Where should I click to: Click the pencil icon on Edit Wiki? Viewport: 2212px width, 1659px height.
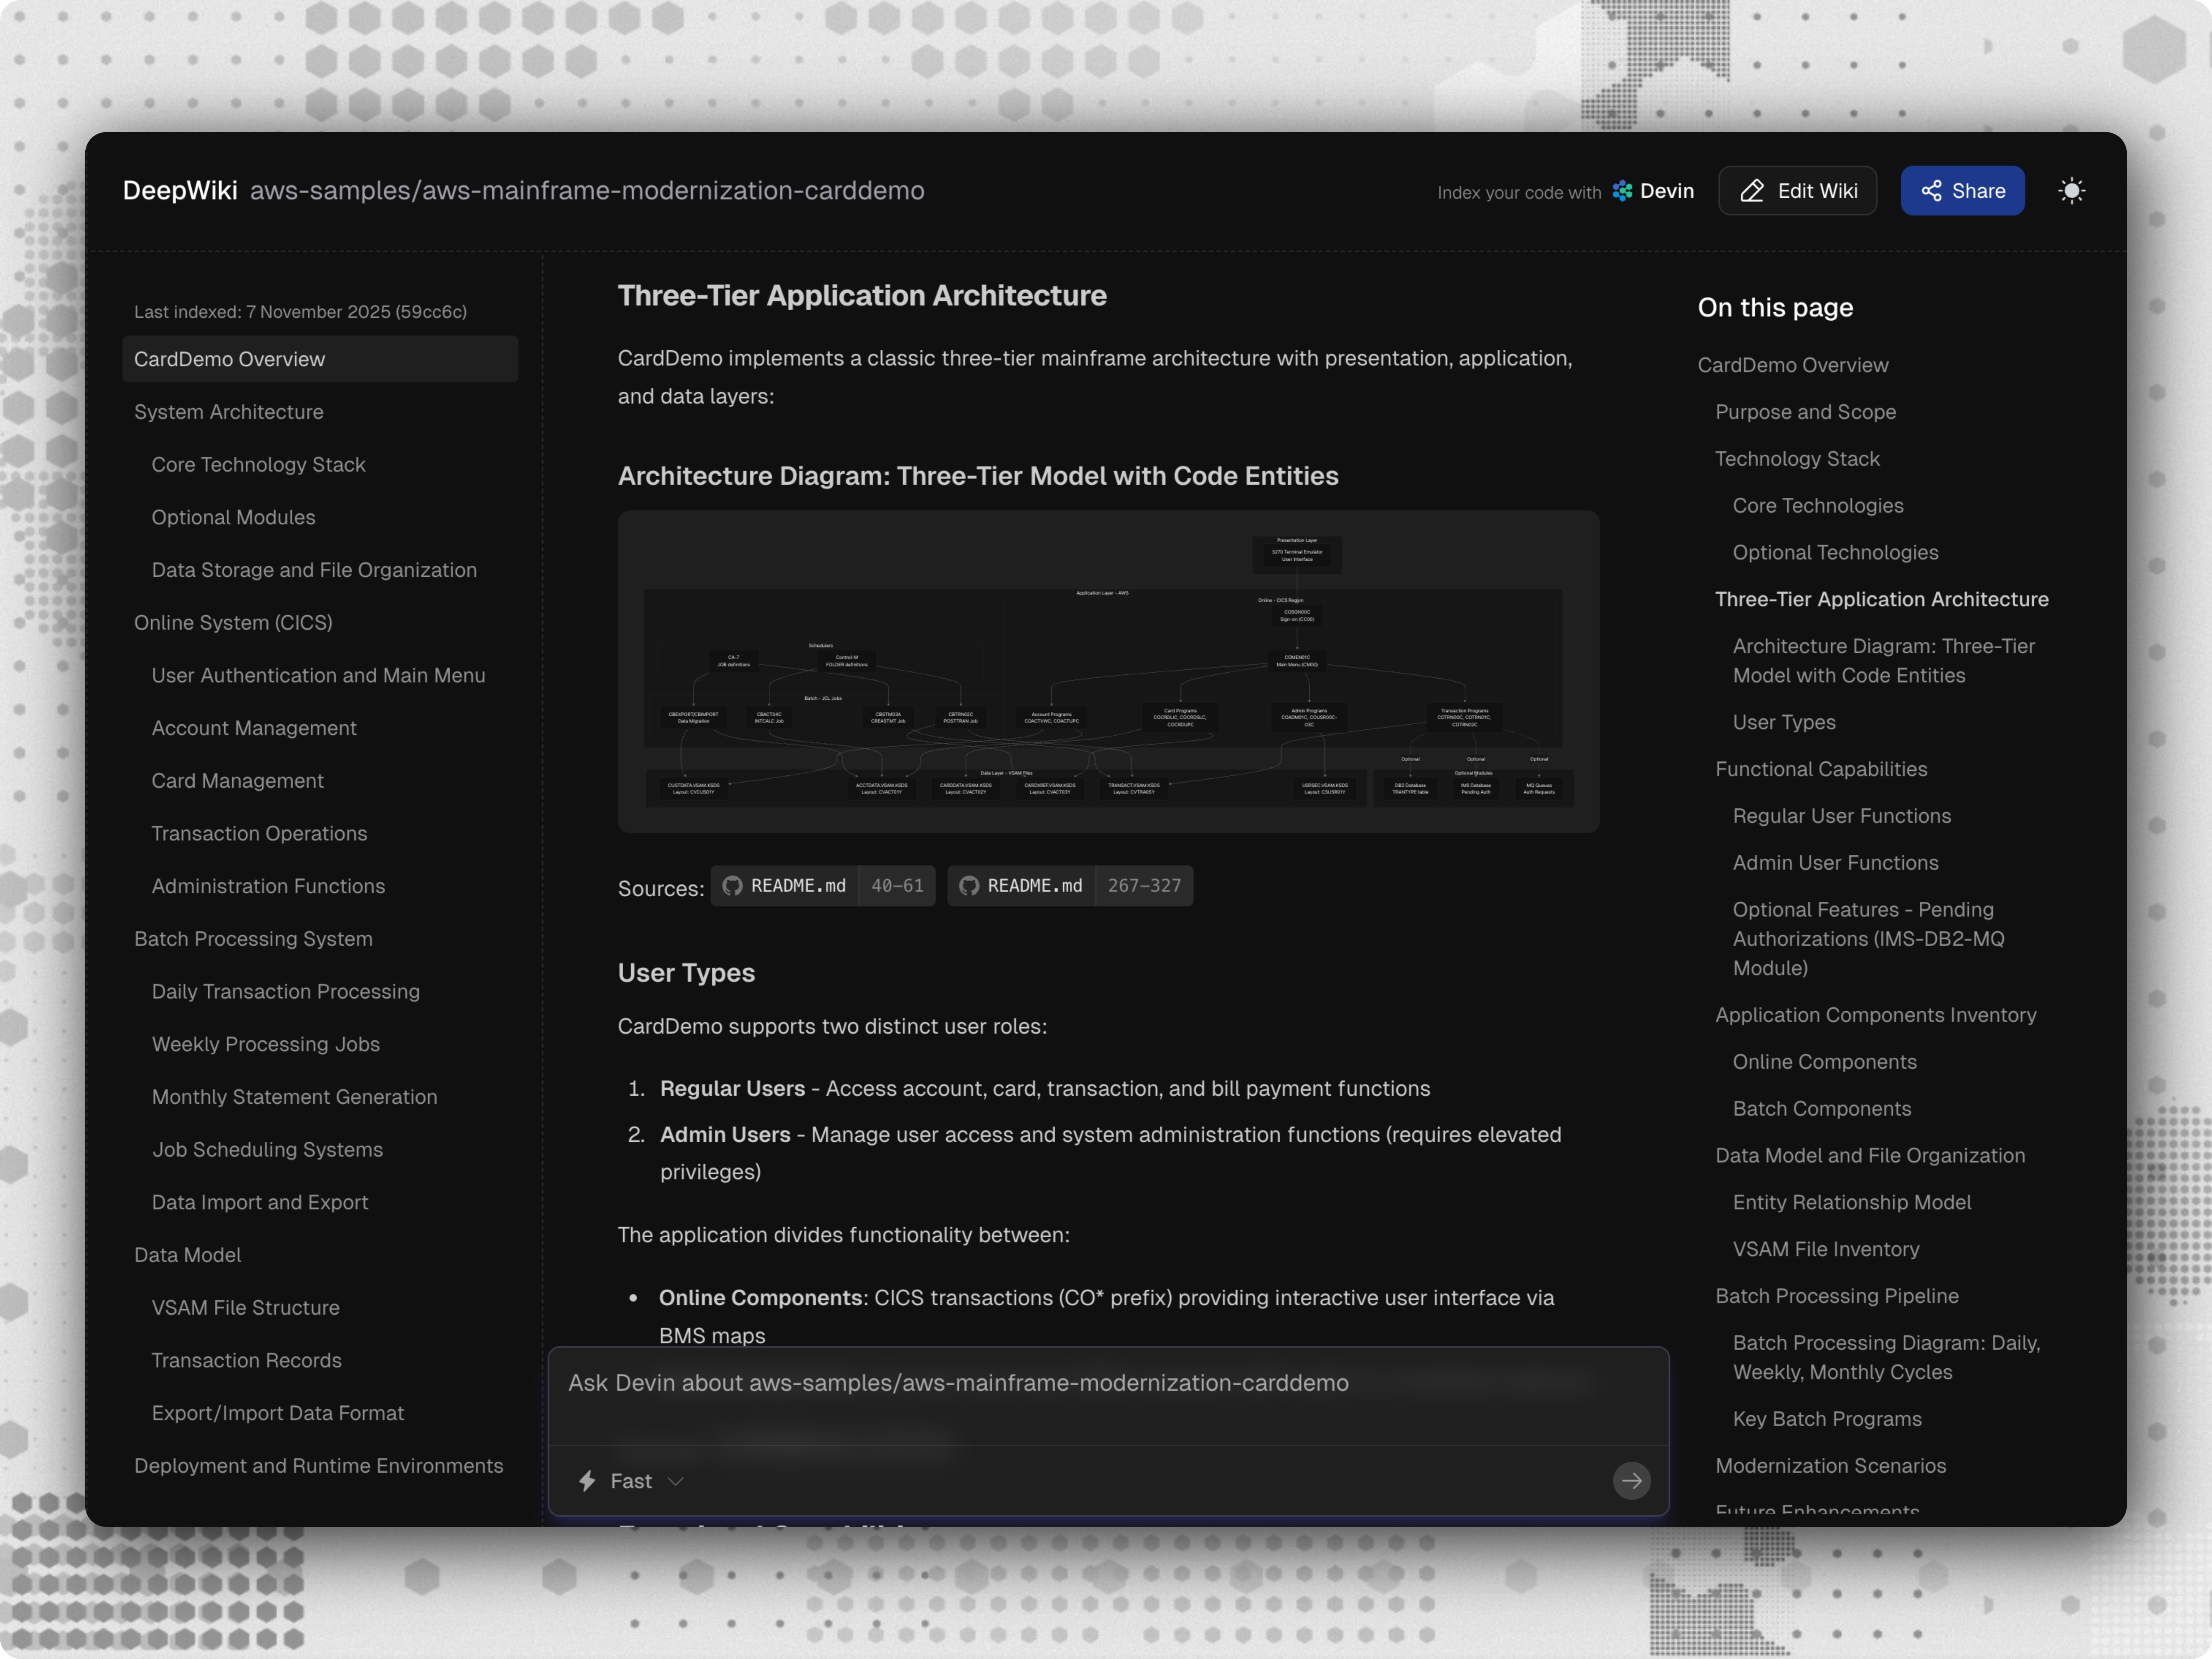[1752, 191]
